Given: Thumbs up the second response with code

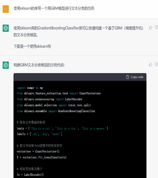Looking at the screenshot, I should [150, 65].
